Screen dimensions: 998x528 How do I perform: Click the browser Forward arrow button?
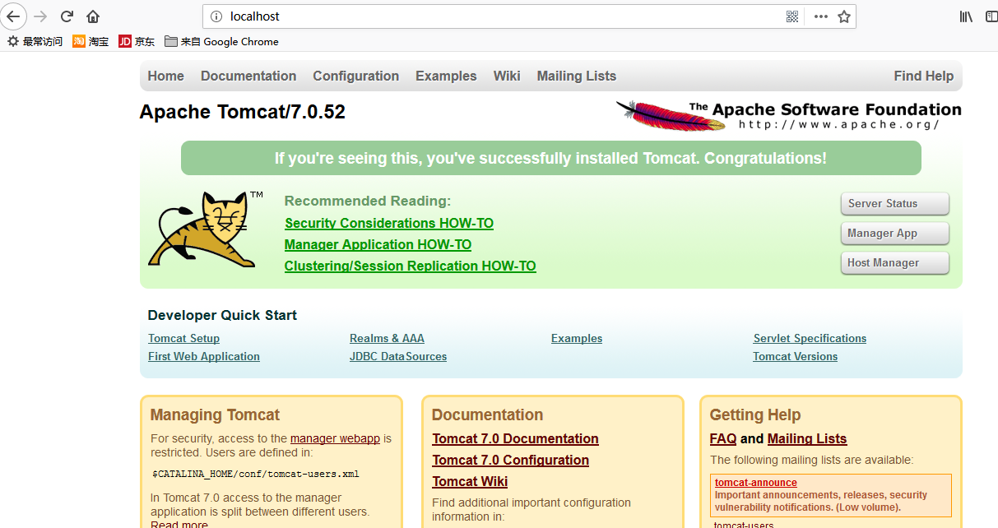point(40,16)
